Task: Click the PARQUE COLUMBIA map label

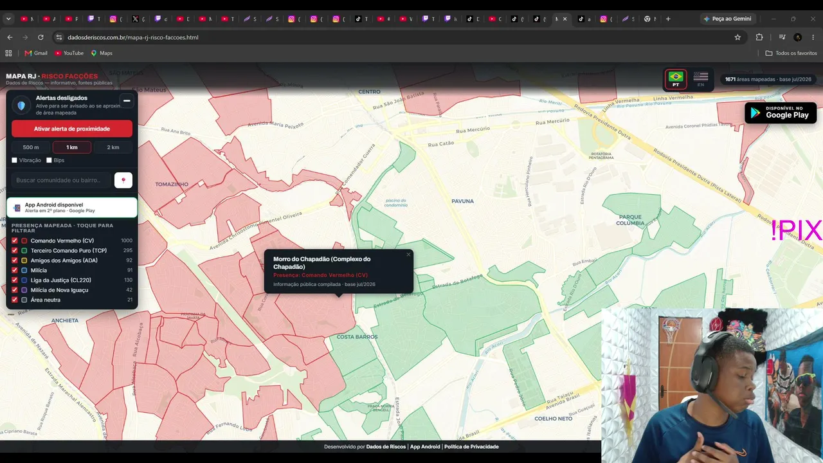Action: pyautogui.click(x=630, y=220)
